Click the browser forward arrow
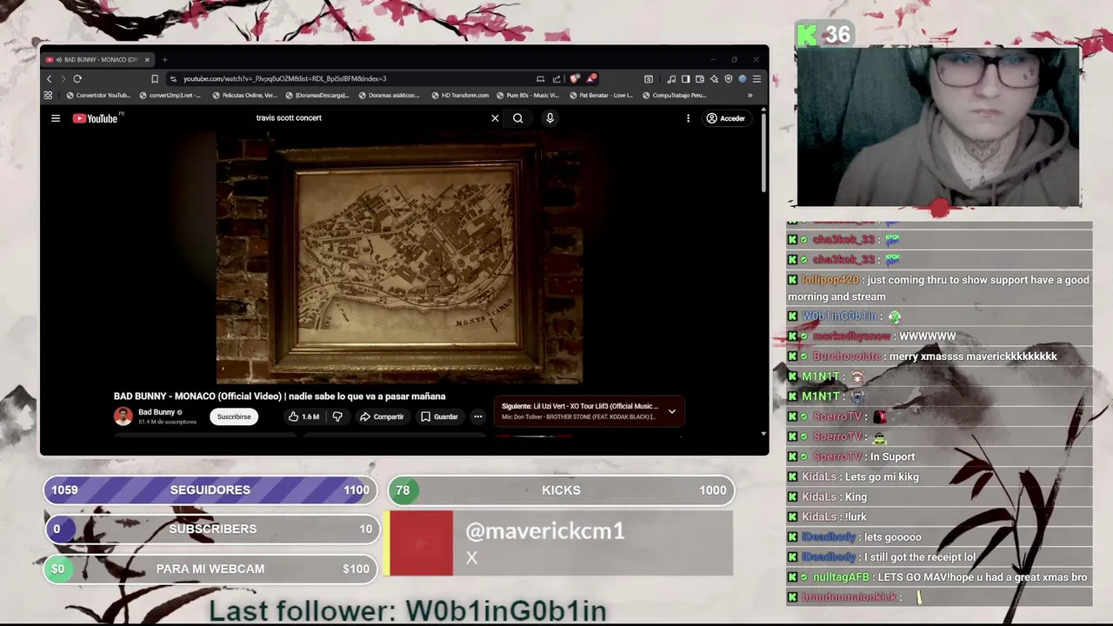Image resolution: width=1113 pixels, height=626 pixels. [63, 79]
